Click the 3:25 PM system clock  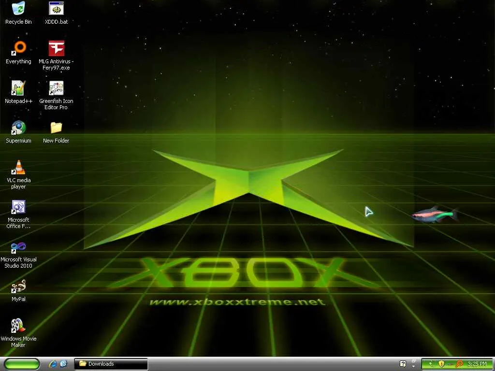477,364
